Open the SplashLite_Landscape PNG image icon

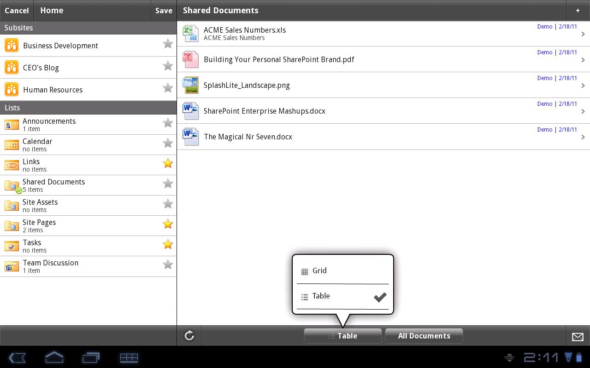click(x=190, y=85)
